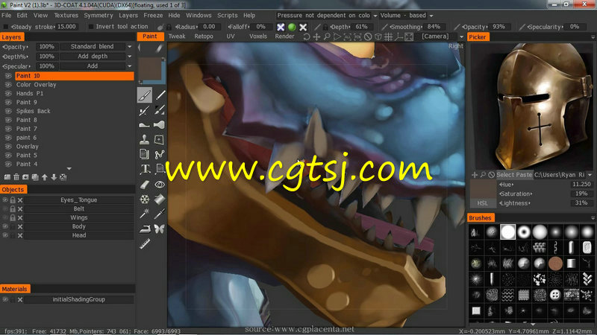This screenshot has height=335, width=597.
Task: Switch to the Render room tab
Action: point(284,36)
